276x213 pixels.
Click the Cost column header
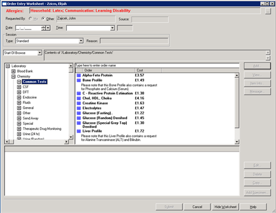(148, 70)
